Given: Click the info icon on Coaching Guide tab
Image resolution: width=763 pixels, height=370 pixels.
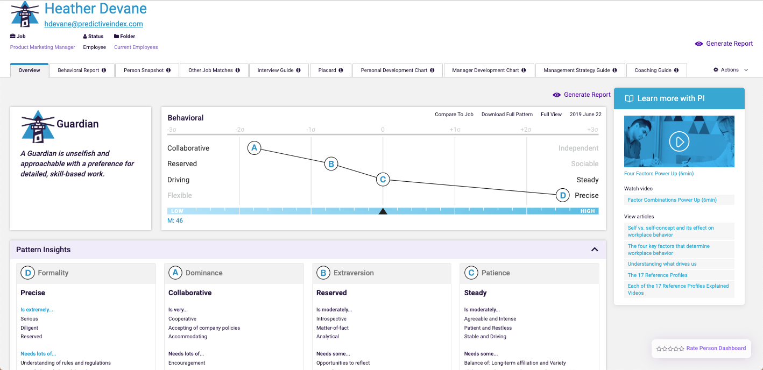Looking at the screenshot, I should click(x=676, y=70).
